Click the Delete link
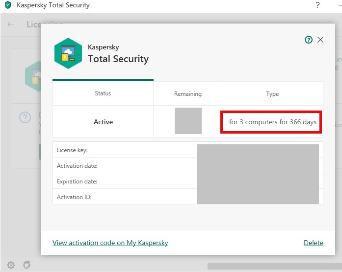The height and width of the screenshot is (272, 342). tap(314, 243)
